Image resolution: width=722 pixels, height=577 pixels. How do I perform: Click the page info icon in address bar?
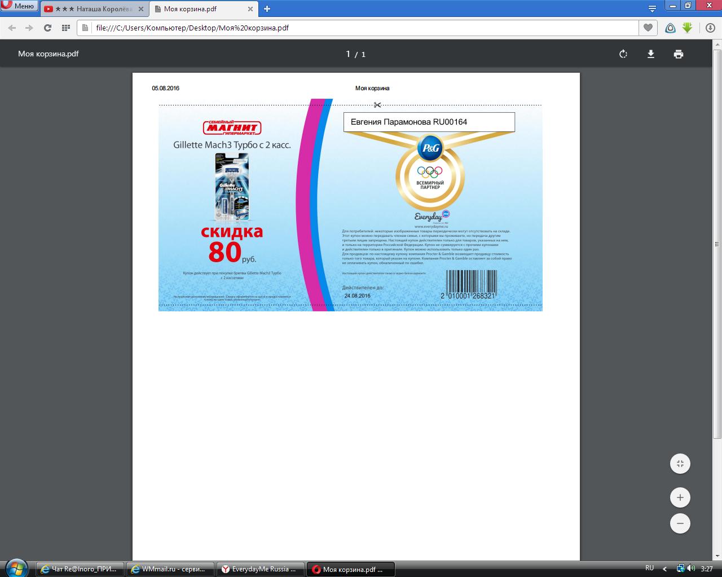click(85, 28)
